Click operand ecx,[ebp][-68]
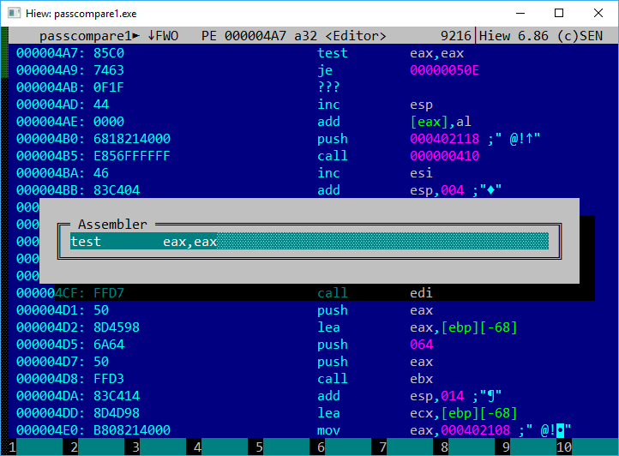 click(x=464, y=413)
